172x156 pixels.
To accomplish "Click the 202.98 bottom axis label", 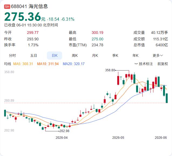I will (9, 130).
